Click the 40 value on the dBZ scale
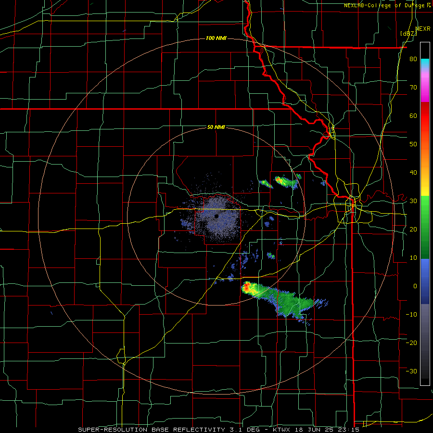This screenshot has height=433, width=433. 413,173
